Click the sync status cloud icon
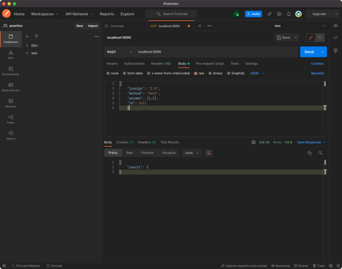 click(236, 14)
